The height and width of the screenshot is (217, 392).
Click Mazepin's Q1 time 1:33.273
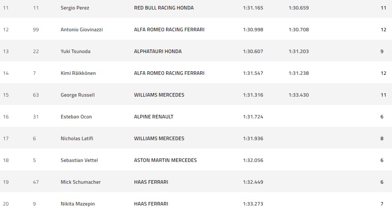pos(253,204)
